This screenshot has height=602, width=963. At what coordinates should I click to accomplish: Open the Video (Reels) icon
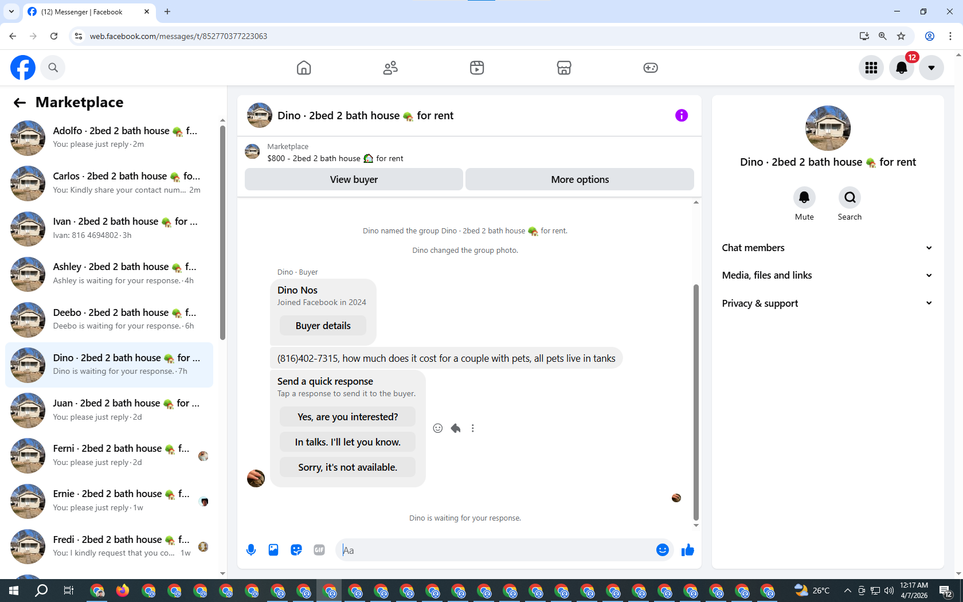point(477,68)
